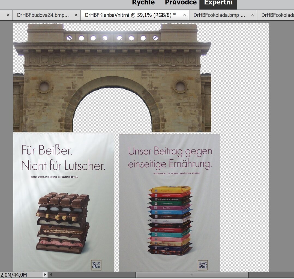
Task: Click the horizontal scrollbar thumb
Action: point(192,275)
